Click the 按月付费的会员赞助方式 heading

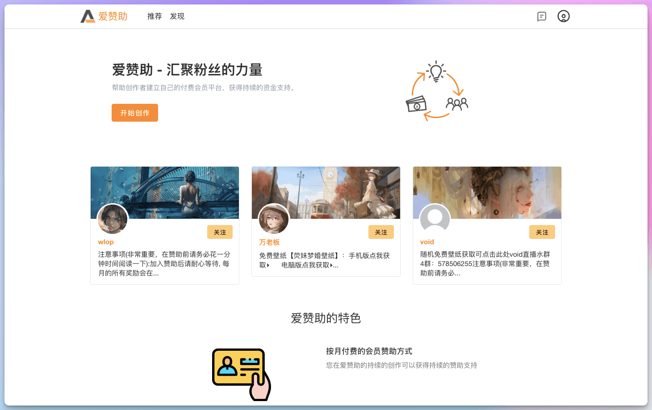click(369, 351)
